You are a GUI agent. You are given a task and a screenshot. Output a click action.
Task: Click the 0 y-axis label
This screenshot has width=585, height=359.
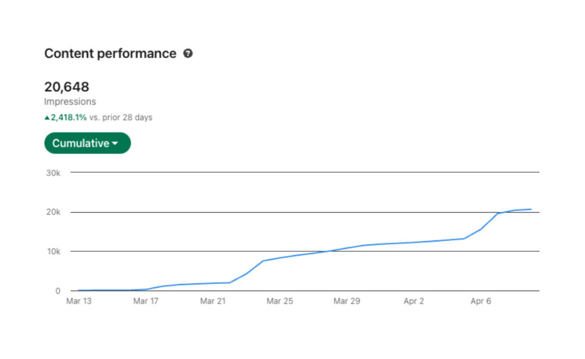58,291
